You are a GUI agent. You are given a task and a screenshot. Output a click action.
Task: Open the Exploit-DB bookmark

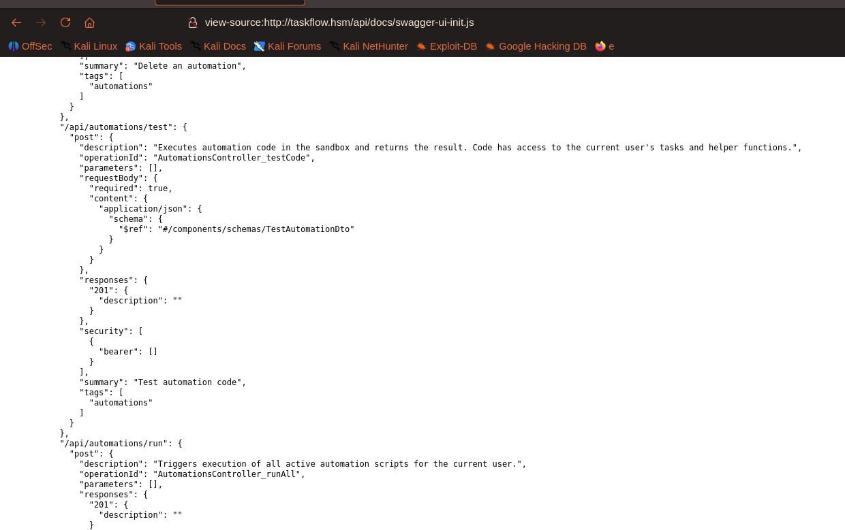point(446,46)
